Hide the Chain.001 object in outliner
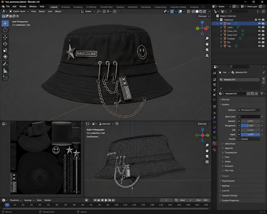 pos(259,31)
